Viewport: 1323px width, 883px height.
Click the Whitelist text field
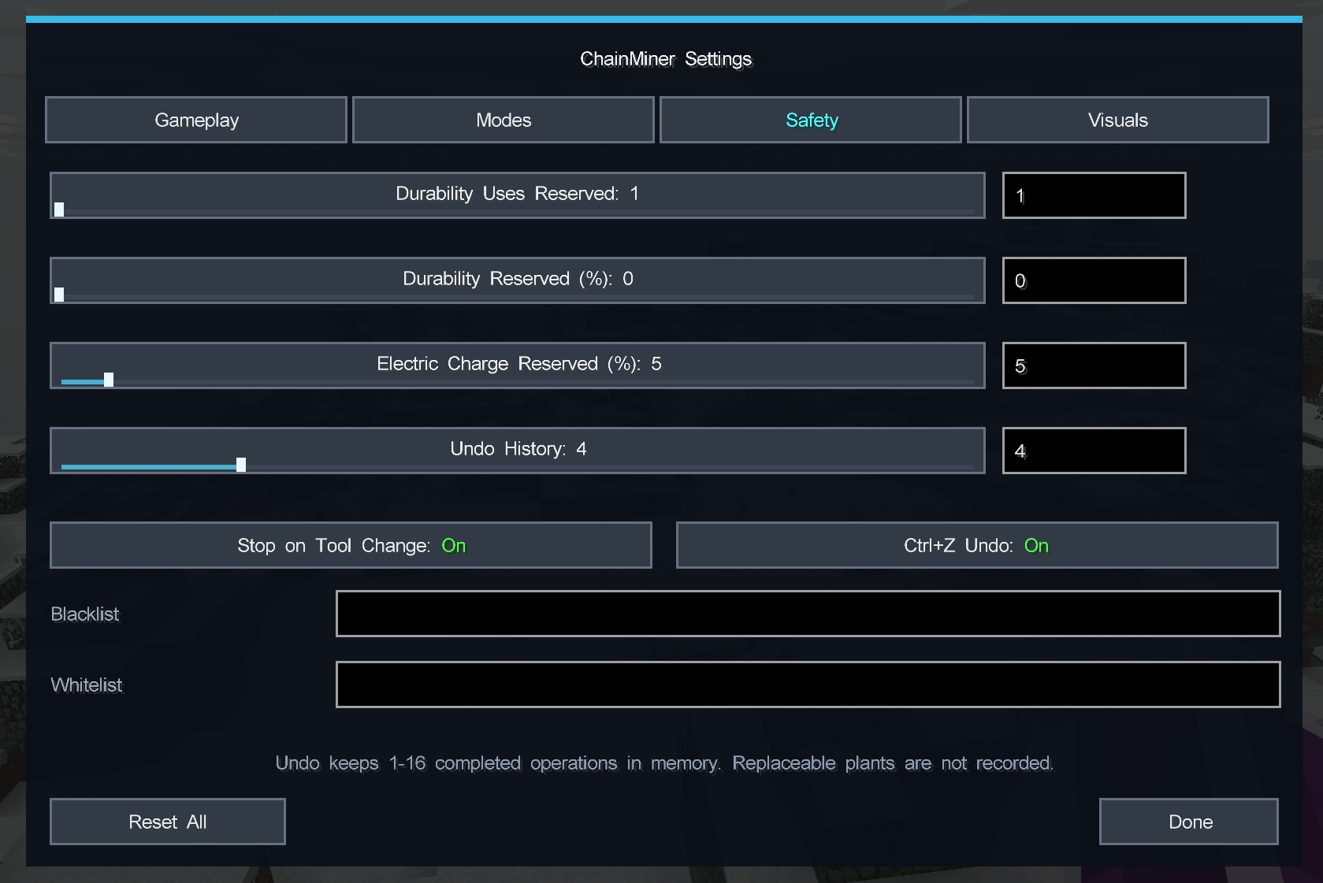(x=808, y=685)
